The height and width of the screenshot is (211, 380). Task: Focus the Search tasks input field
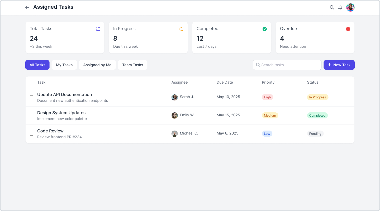coord(287,65)
